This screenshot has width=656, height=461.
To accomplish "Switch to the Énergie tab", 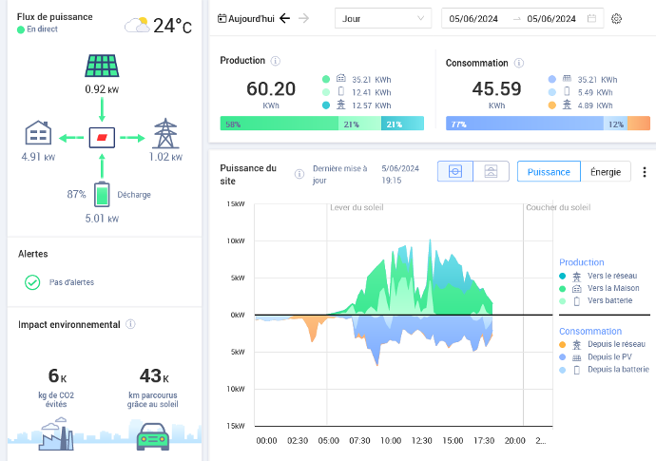I will click(x=606, y=171).
